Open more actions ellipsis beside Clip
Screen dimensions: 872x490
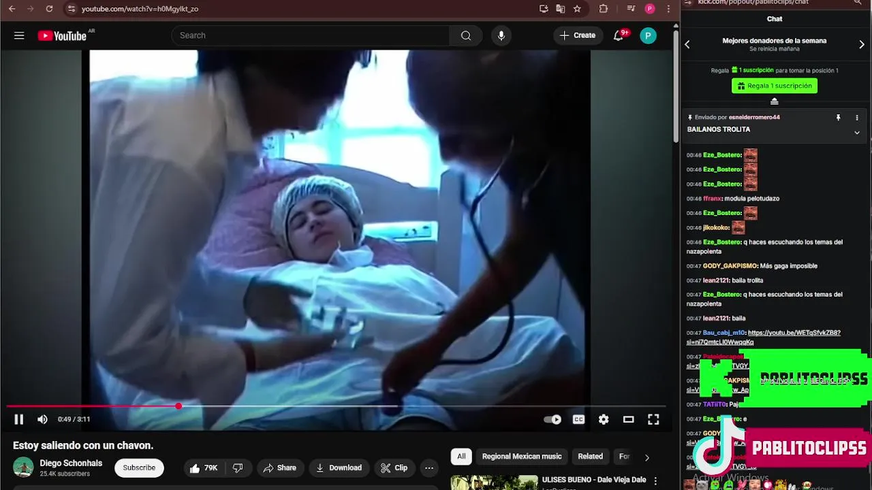pyautogui.click(x=429, y=468)
